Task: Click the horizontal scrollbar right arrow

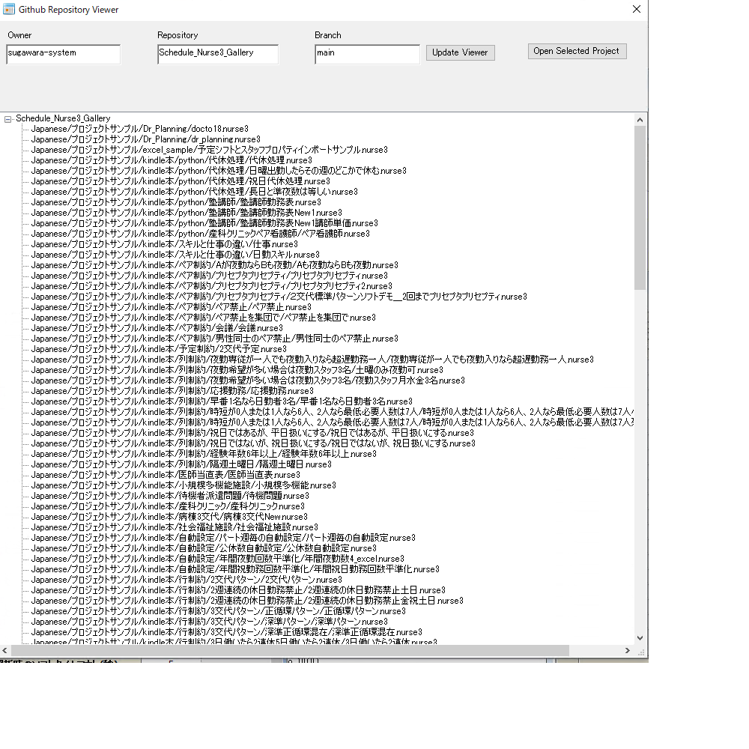Action: click(628, 650)
